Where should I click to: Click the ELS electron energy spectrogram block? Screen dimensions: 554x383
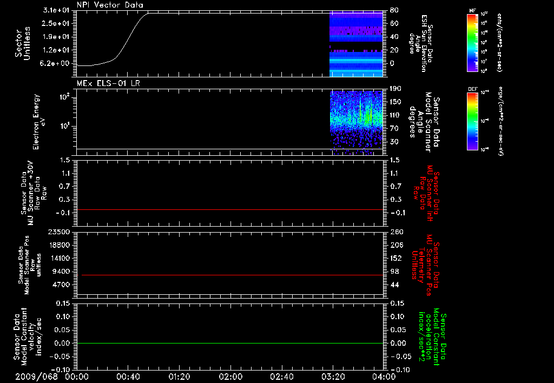point(356,122)
